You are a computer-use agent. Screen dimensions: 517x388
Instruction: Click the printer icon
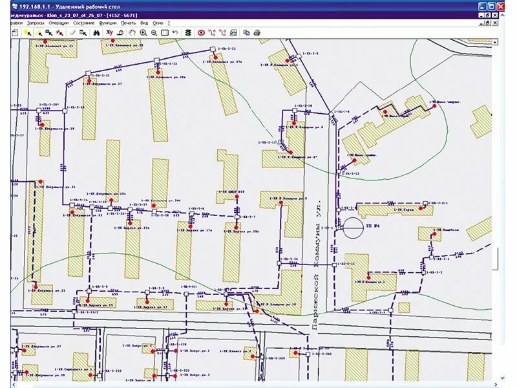(x=257, y=33)
